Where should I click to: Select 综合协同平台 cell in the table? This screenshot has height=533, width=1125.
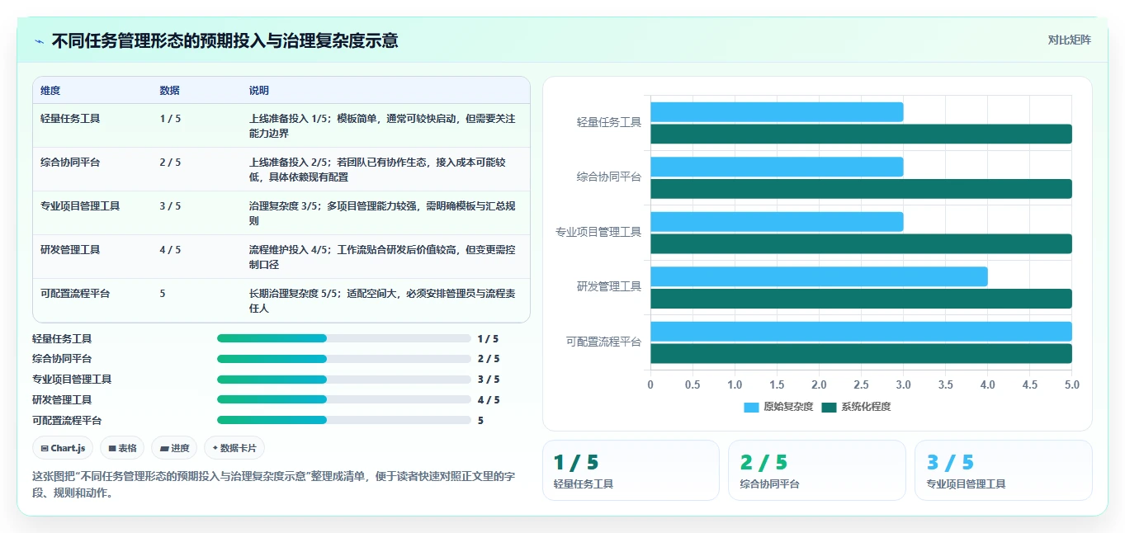tap(70, 163)
